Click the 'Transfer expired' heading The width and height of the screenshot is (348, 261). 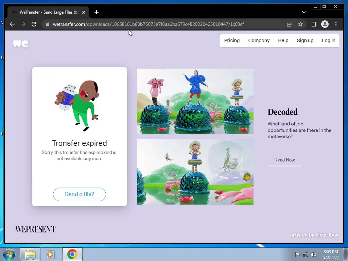coord(80,143)
